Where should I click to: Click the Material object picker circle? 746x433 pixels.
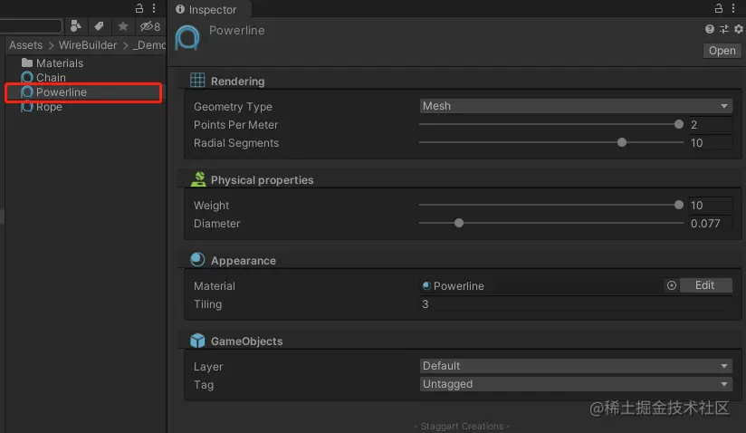(671, 285)
